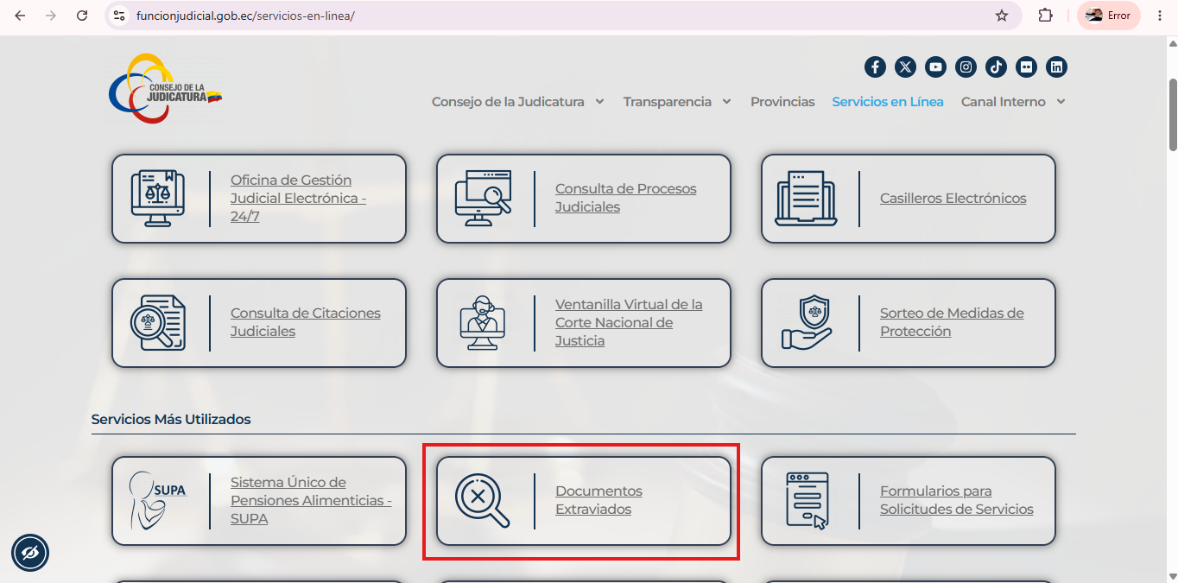Click the Formularios form-with-cursor icon
This screenshot has height=583, width=1178.
click(807, 501)
